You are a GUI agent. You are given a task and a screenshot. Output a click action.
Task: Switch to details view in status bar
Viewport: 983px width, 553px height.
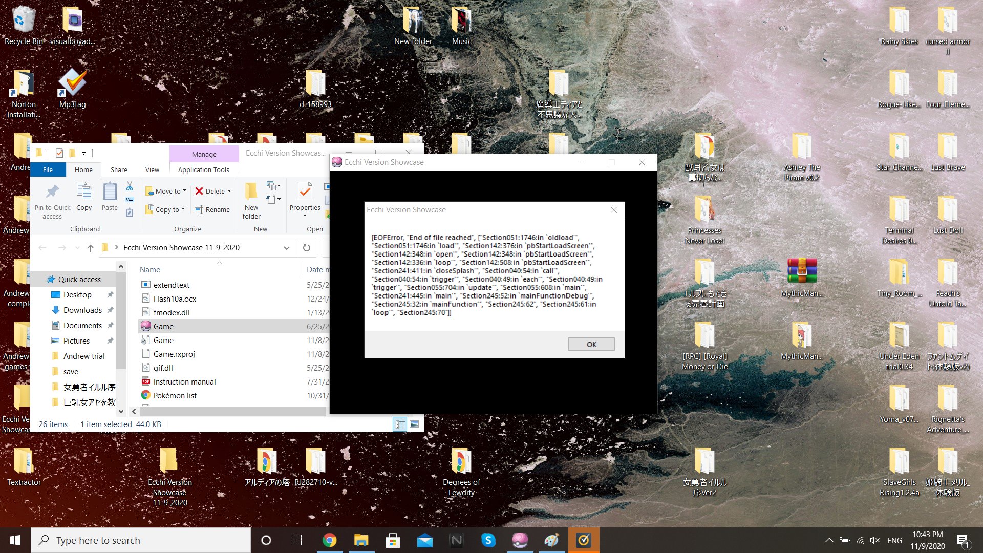pos(400,424)
